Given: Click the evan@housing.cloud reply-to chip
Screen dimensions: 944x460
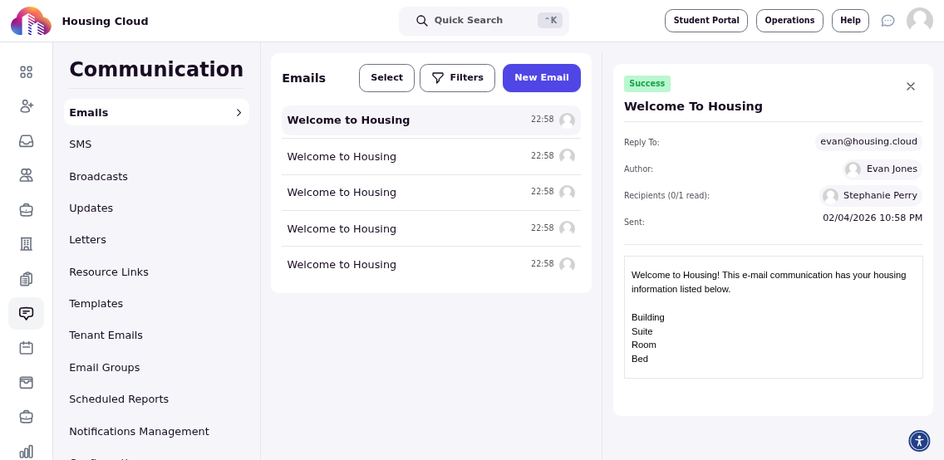Looking at the screenshot, I should point(868,142).
